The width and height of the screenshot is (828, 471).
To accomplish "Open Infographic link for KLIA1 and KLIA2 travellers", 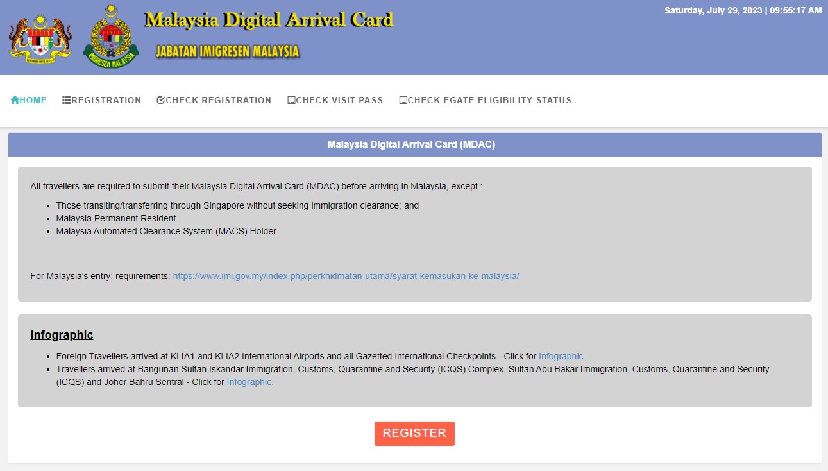I will (562, 356).
